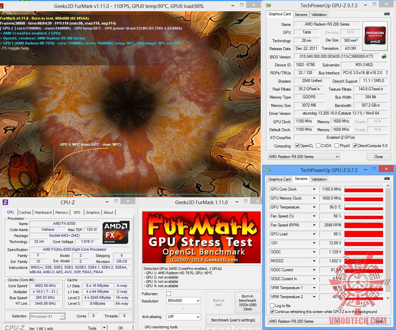Toggle the DirectCompute 5.0 checkbox
This screenshot has height=330, width=396.
pos(355,146)
